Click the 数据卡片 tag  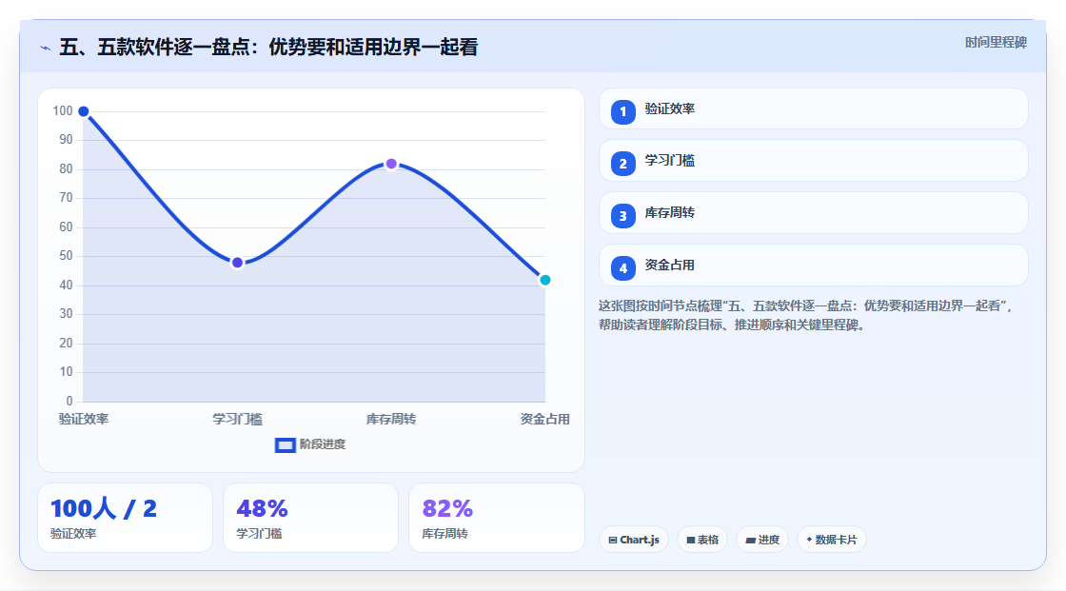[832, 540]
